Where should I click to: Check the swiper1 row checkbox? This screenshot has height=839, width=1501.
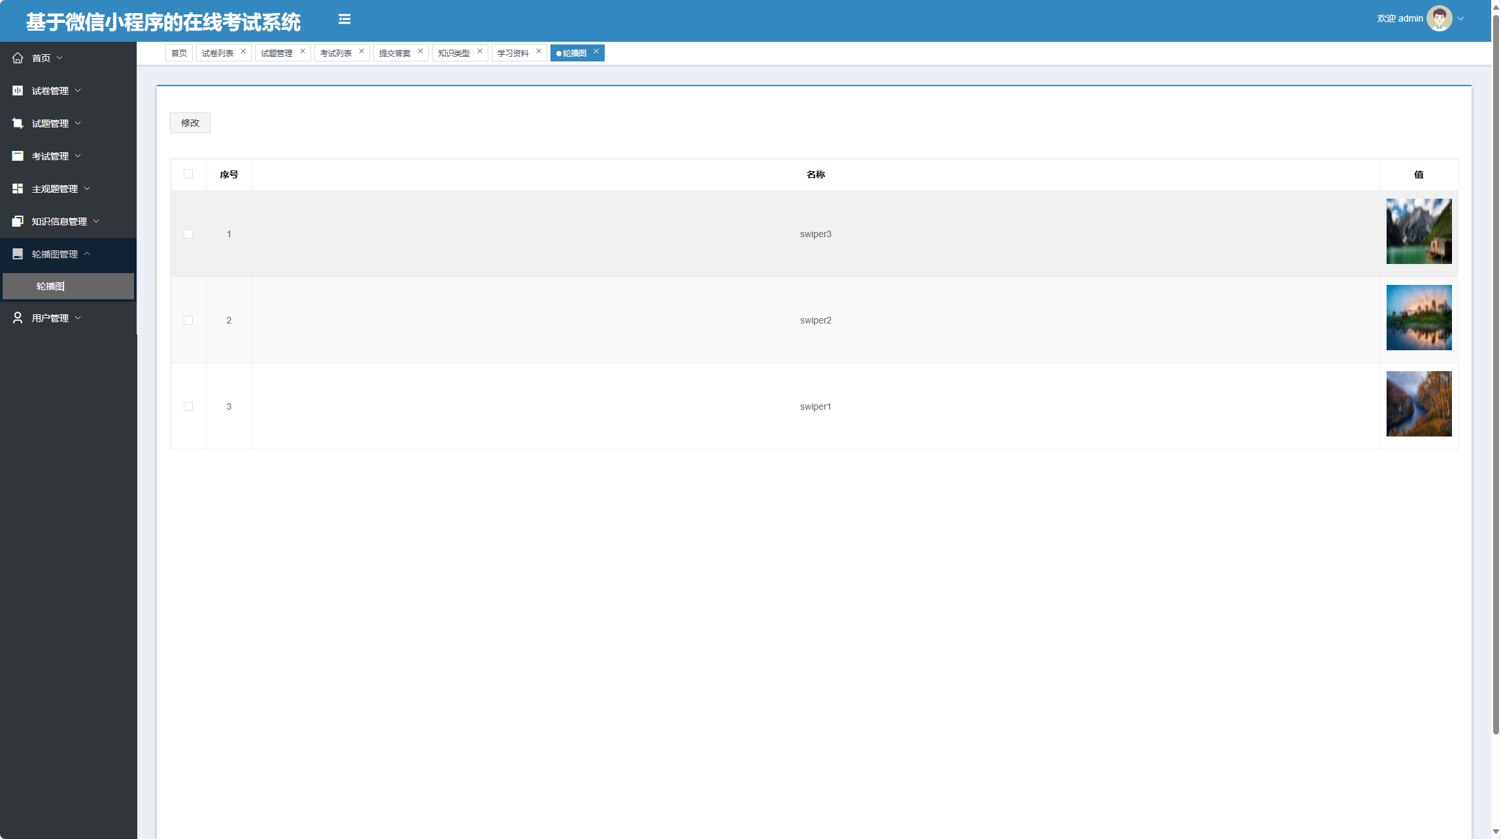pos(188,406)
